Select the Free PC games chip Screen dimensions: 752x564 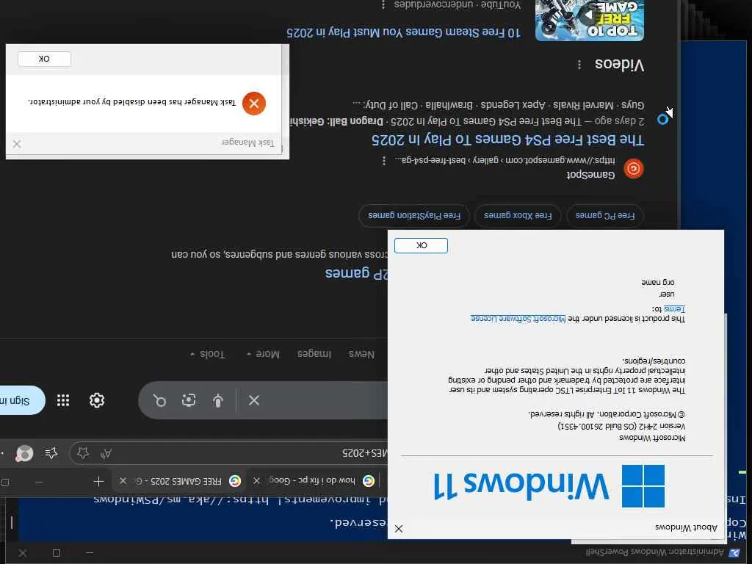[x=605, y=215]
